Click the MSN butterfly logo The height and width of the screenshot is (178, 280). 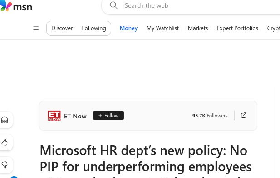[6, 6]
